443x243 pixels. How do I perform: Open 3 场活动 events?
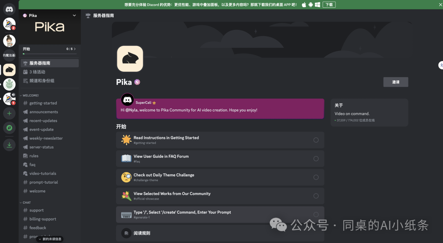(x=50, y=72)
